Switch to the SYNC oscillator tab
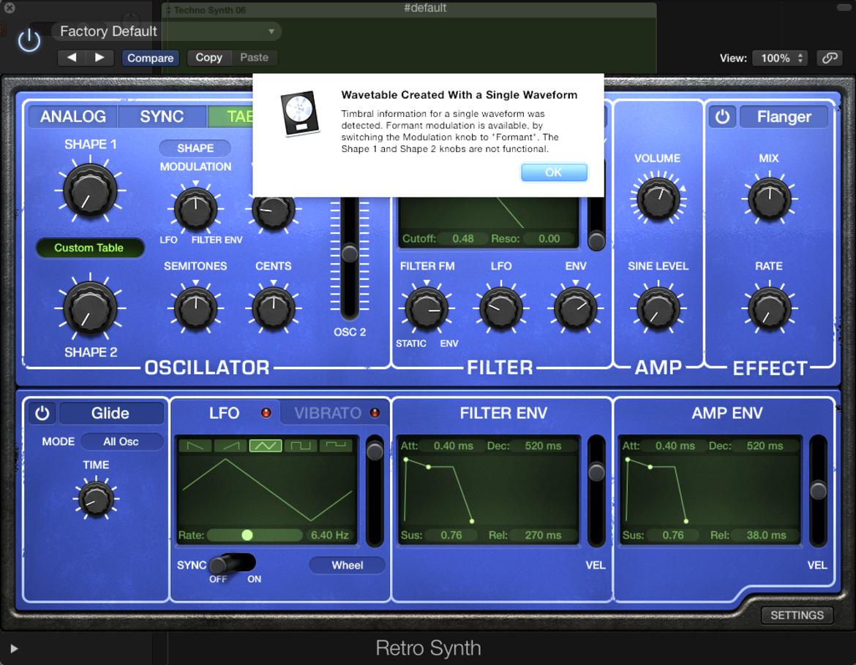The height and width of the screenshot is (665, 856). 162,117
